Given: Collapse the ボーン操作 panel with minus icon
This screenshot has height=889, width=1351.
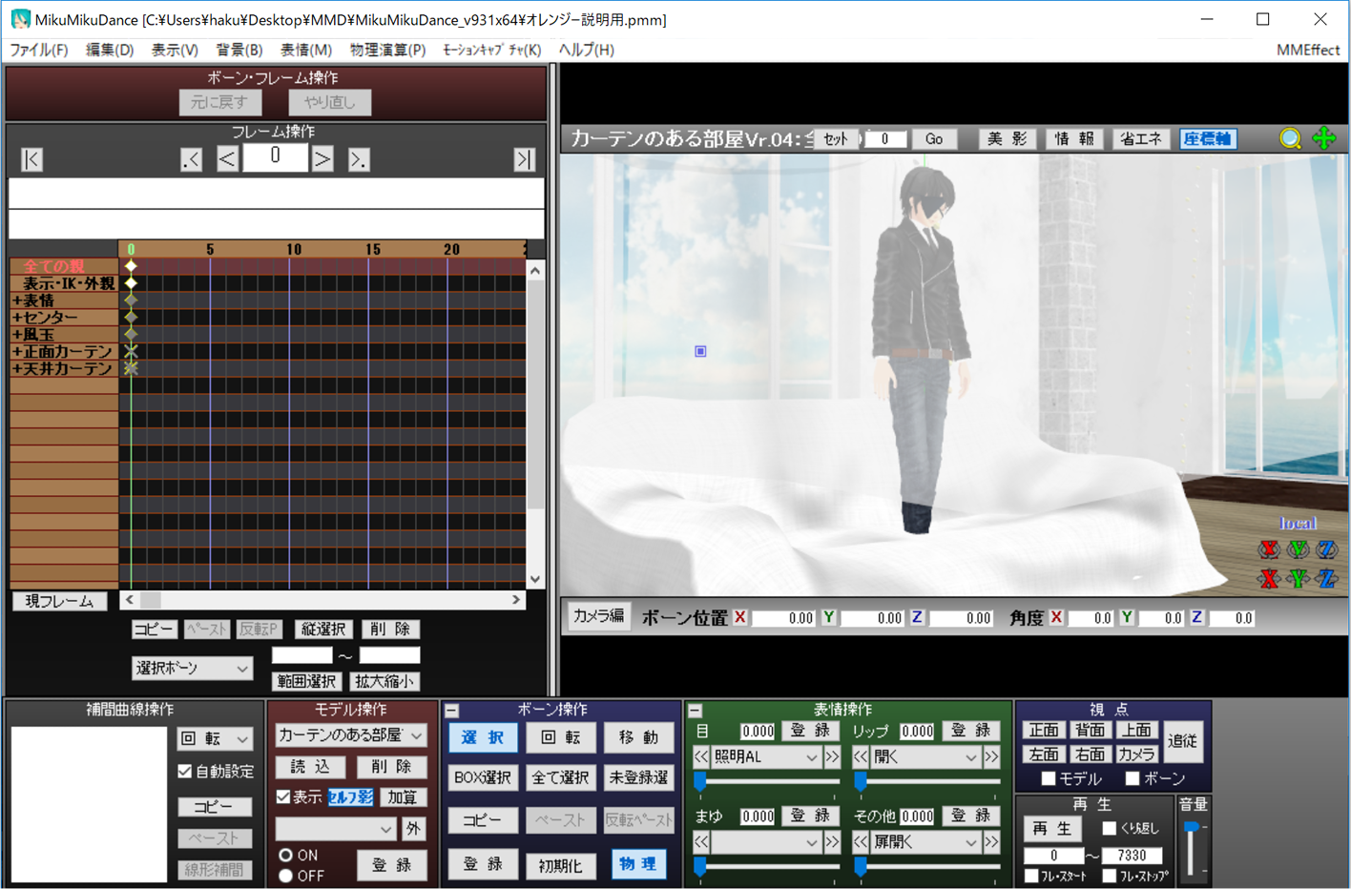Looking at the screenshot, I should [452, 711].
